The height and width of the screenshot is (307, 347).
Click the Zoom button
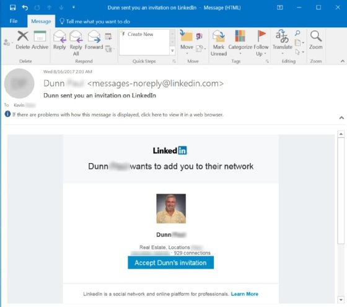[316, 40]
